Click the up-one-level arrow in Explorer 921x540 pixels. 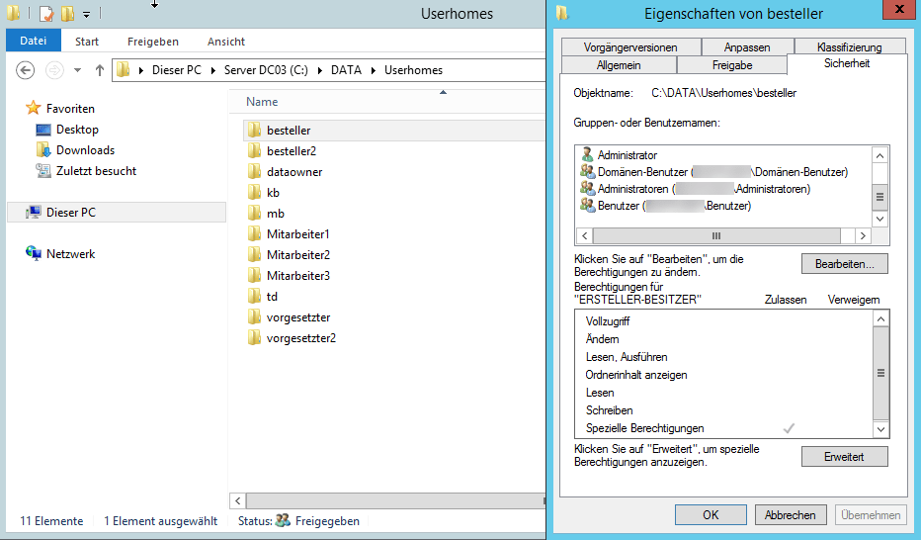(100, 70)
